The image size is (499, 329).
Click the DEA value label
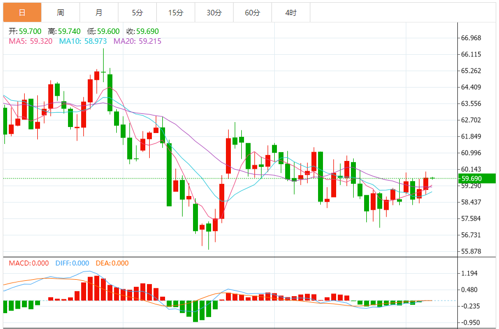pos(112,263)
